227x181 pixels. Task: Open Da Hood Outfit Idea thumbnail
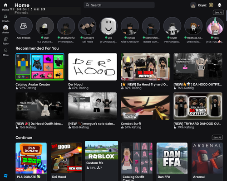point(40,106)
